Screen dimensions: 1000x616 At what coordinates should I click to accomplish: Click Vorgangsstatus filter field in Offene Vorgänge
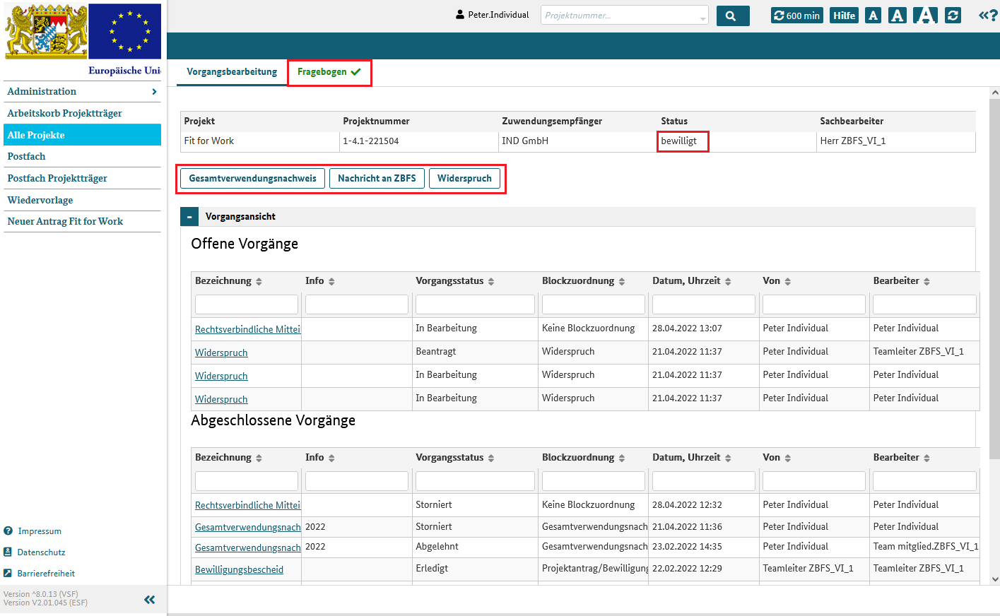pyautogui.click(x=475, y=304)
